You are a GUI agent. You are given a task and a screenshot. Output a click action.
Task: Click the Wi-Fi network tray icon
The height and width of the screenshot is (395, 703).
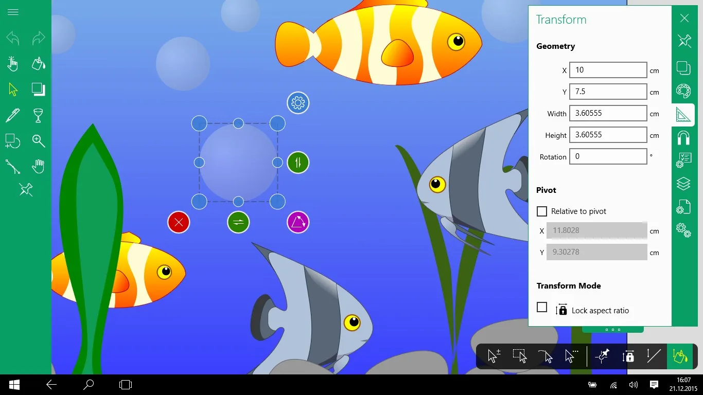pos(613,385)
